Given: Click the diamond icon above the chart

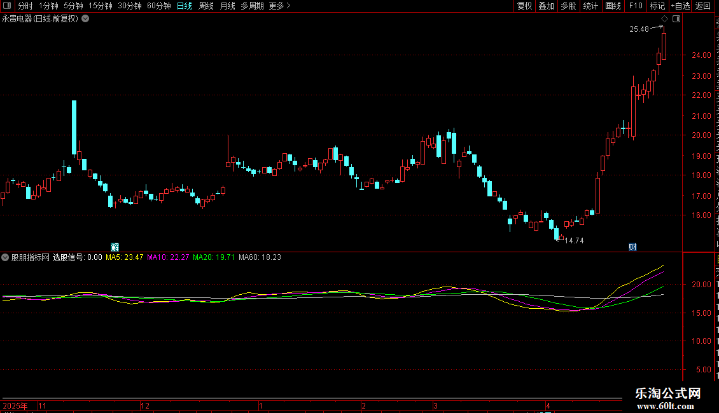Looking at the screenshot, I should 664,19.
